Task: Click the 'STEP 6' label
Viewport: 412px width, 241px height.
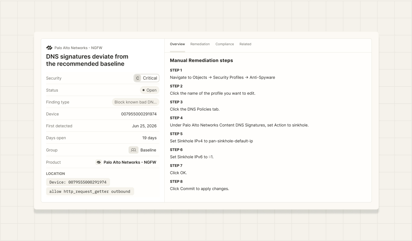Action: click(x=176, y=150)
